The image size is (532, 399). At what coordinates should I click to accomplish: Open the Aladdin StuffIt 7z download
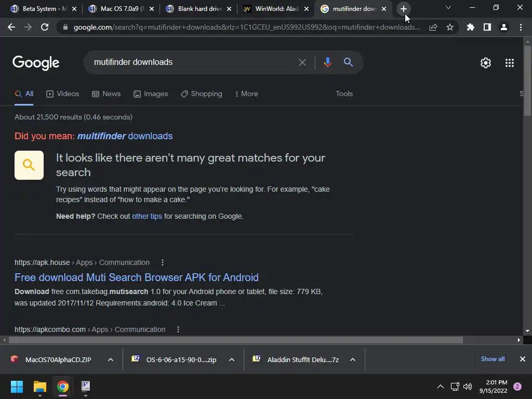303,360
